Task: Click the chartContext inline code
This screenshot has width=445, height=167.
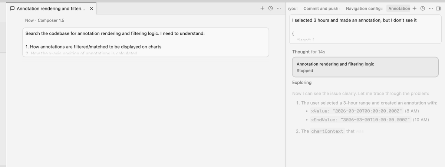Action: (x=327, y=131)
